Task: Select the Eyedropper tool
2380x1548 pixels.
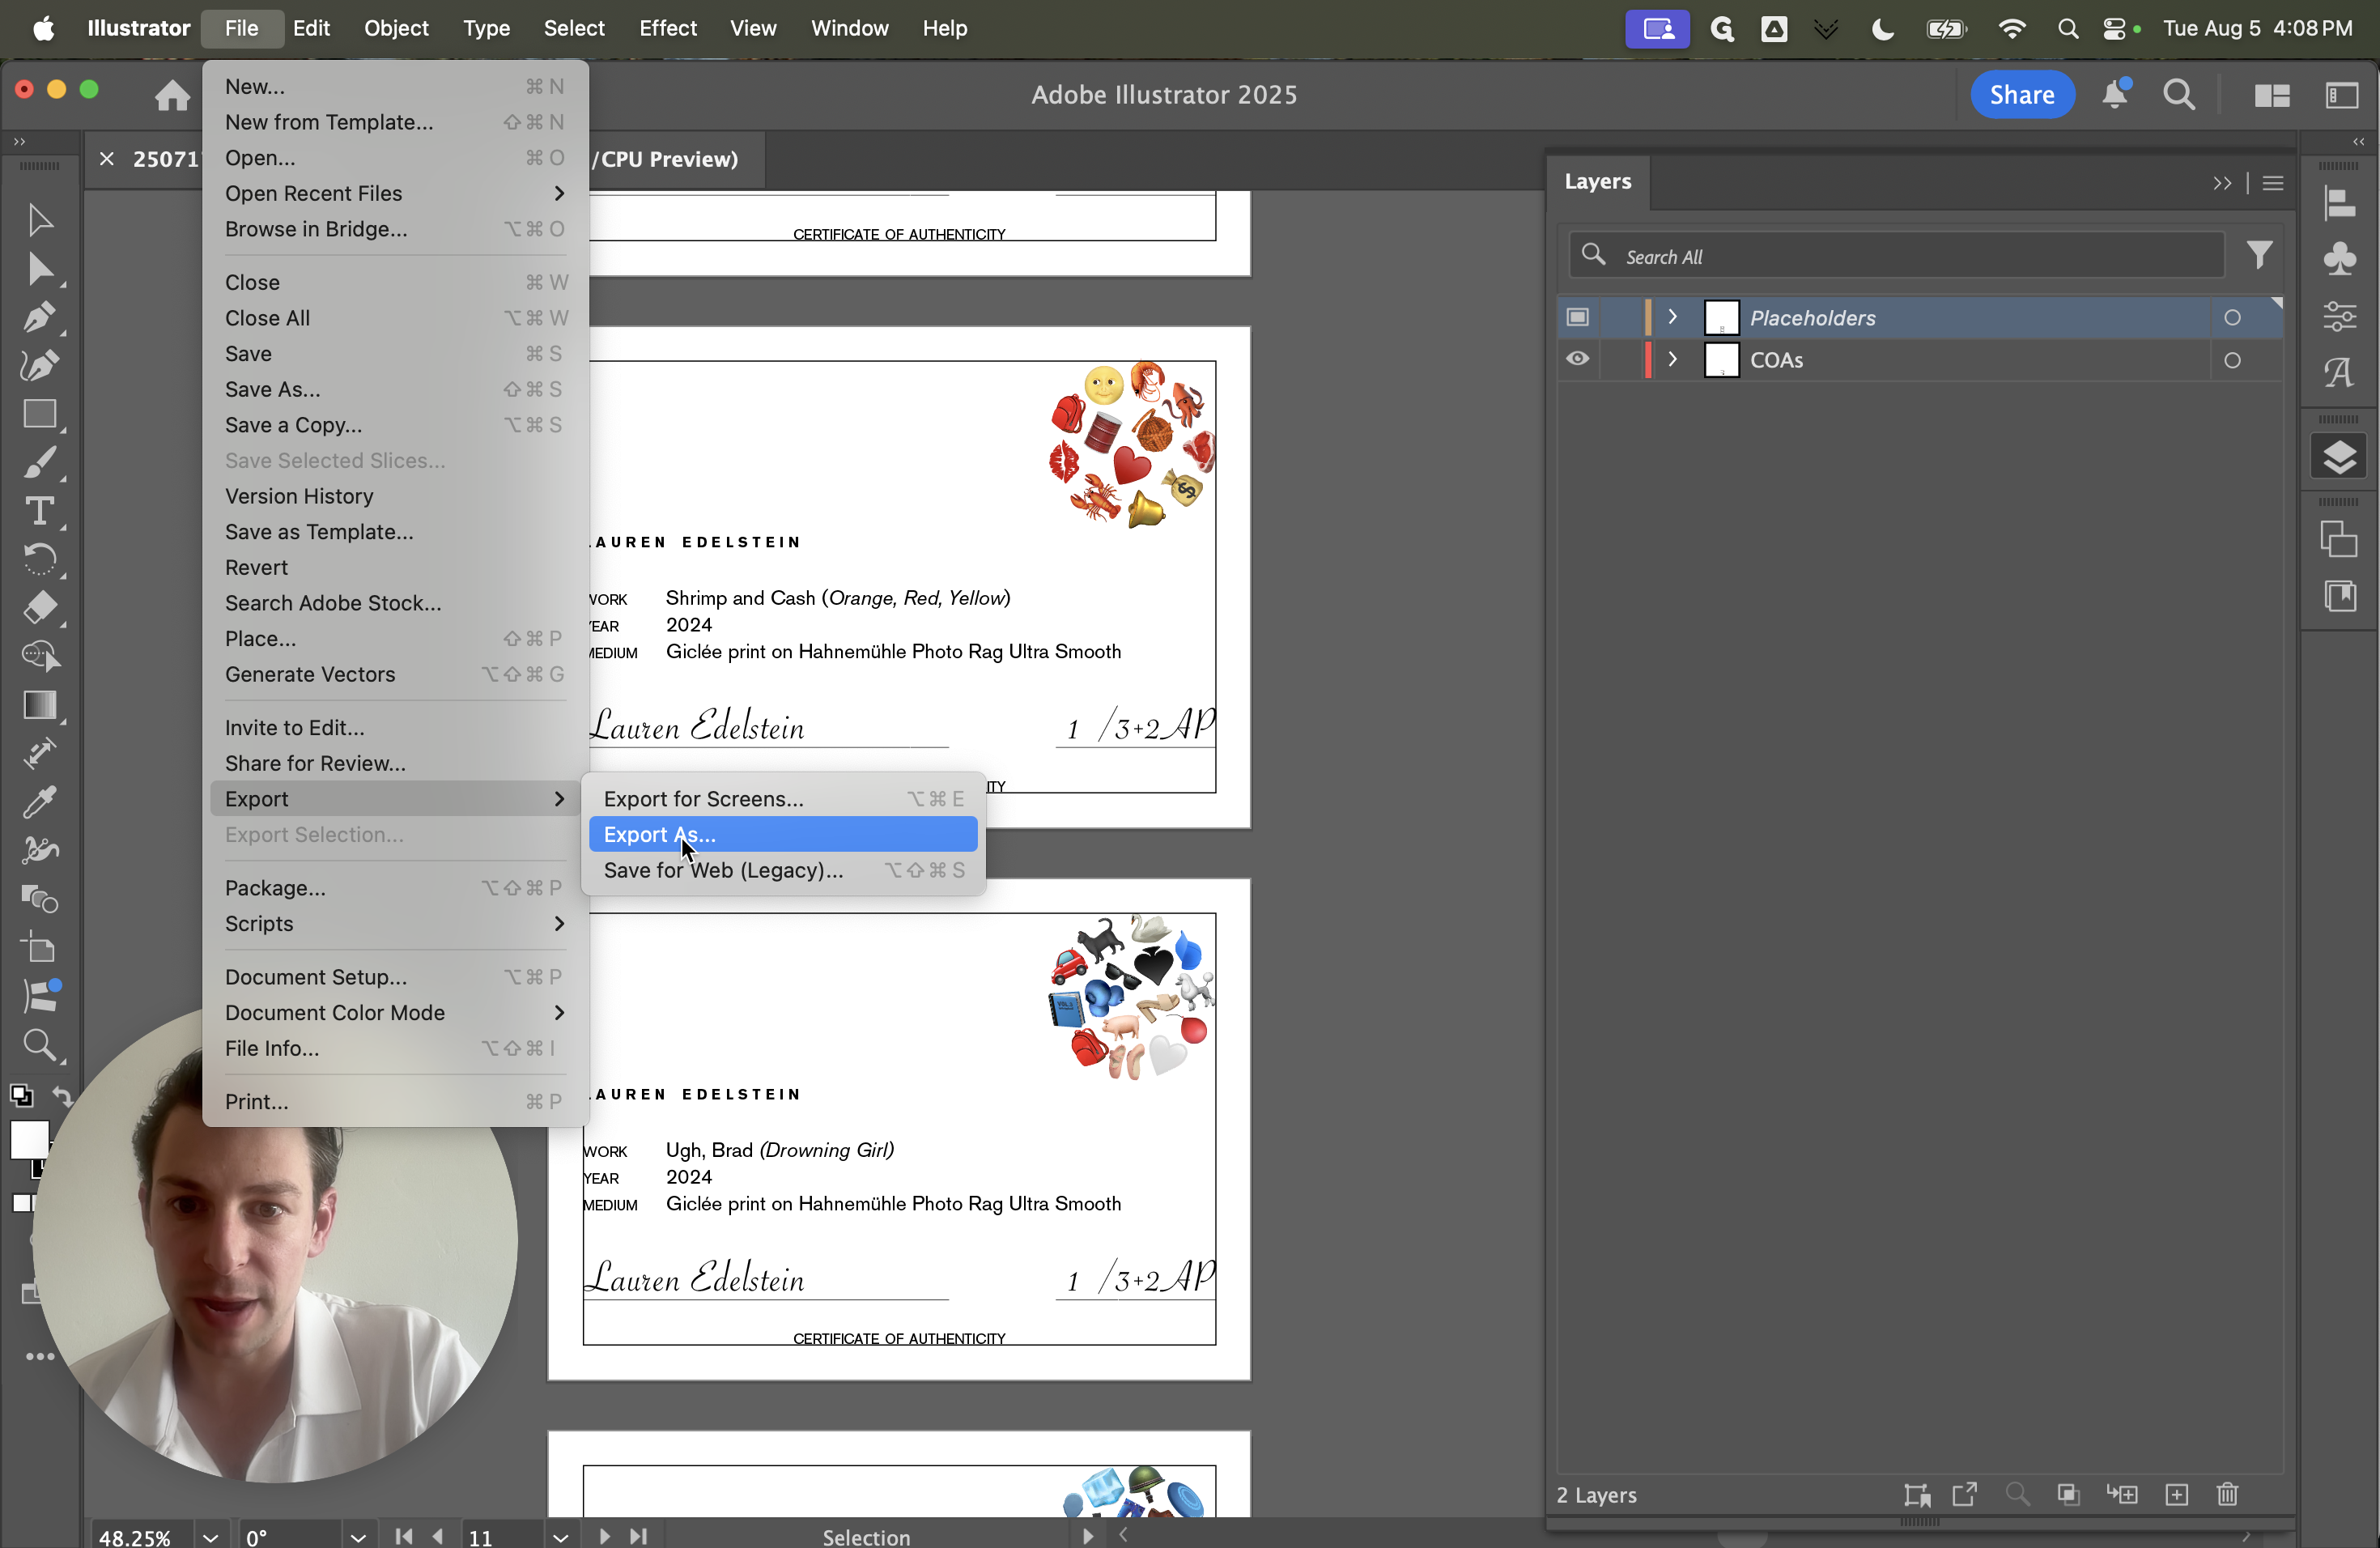Action: click(x=39, y=801)
